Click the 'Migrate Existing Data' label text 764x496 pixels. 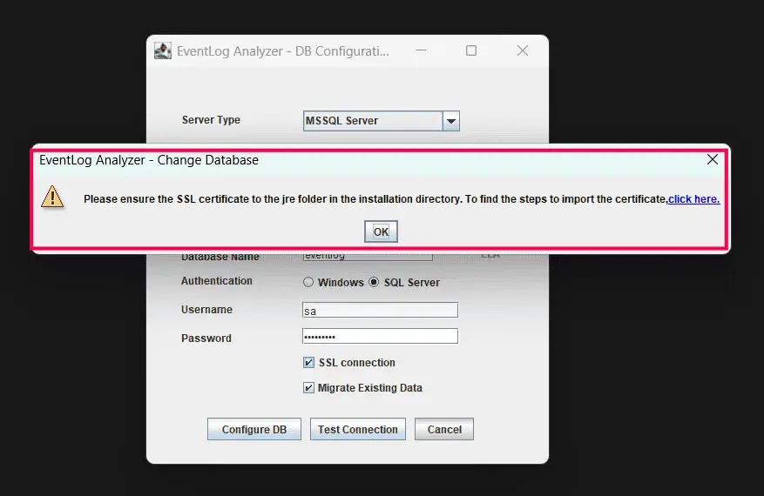coord(370,388)
